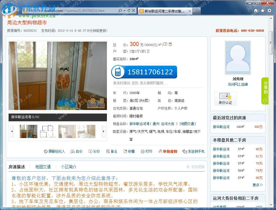Click the 议价 price negotiation icon
Screen dimensions: 276x210
point(90,152)
